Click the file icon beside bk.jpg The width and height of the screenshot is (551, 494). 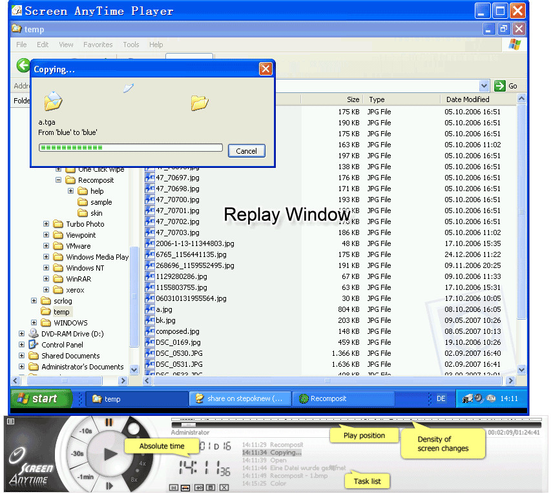click(x=150, y=320)
